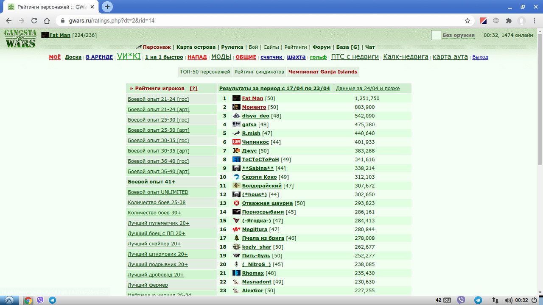Click the red cross icon beside Отважная шаурма
Image resolution: width=543 pixels, height=305 pixels.
[x=236, y=203]
